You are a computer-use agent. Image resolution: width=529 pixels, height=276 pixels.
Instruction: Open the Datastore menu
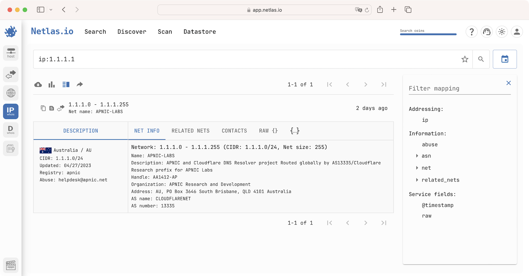pos(200,32)
